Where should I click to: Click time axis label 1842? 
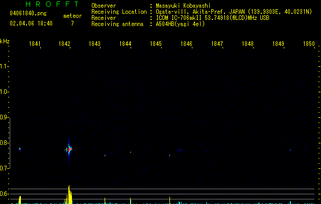coord(64,44)
